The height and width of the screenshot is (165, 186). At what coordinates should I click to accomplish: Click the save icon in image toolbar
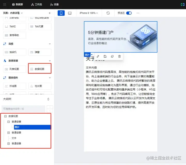[105, 57]
